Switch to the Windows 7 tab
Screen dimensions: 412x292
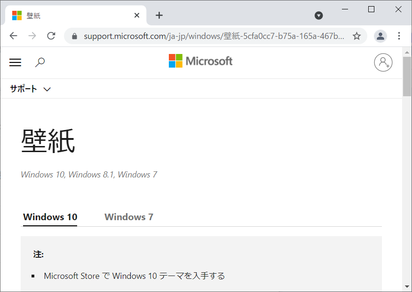click(129, 217)
